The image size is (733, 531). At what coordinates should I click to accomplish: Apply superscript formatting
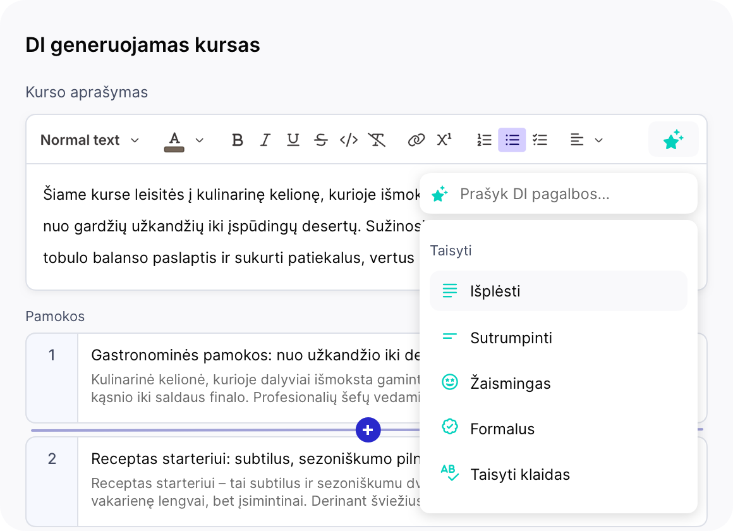click(x=444, y=140)
